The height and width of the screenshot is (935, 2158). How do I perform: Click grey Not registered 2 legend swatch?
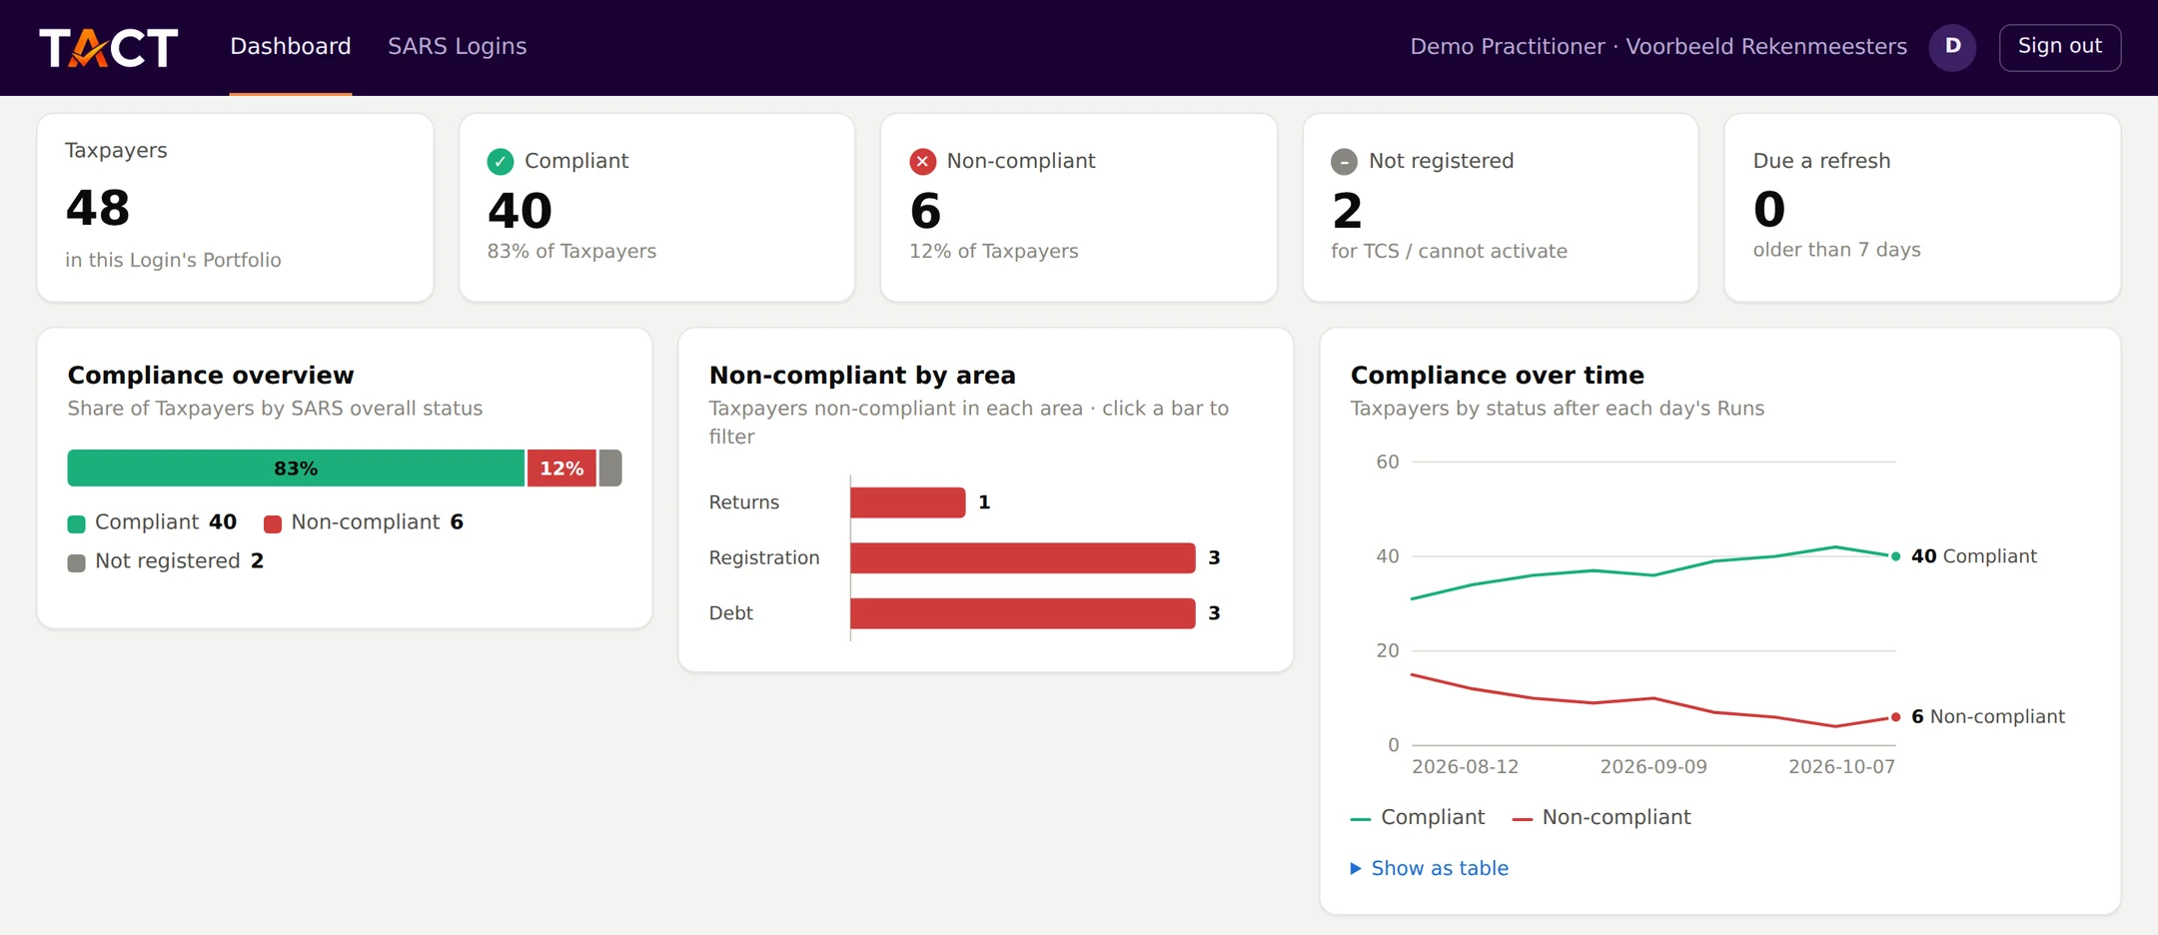[76, 562]
